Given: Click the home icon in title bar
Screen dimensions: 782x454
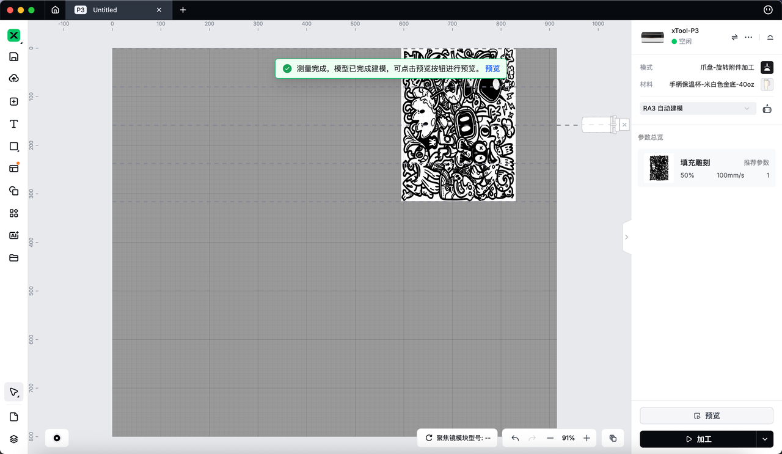Looking at the screenshot, I should click(56, 10).
